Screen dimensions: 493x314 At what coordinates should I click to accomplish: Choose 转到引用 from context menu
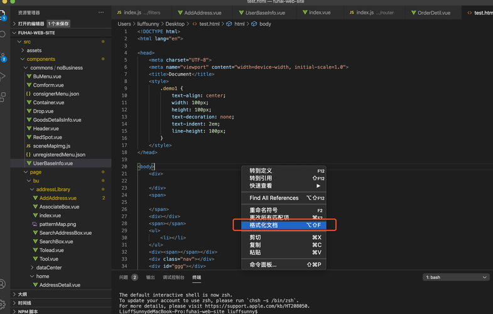(x=284, y=178)
